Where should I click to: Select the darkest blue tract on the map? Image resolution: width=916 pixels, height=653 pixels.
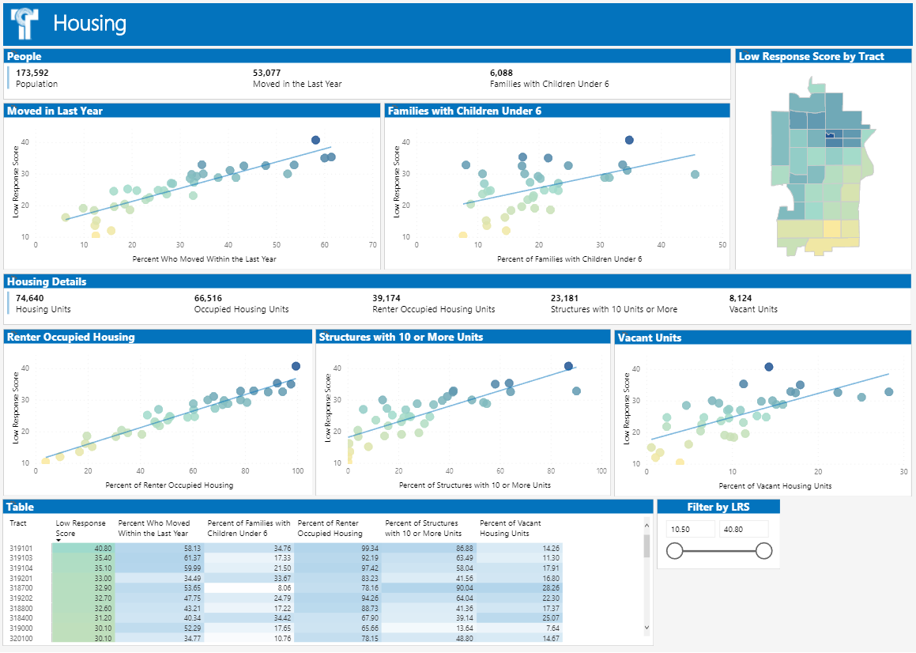point(830,135)
